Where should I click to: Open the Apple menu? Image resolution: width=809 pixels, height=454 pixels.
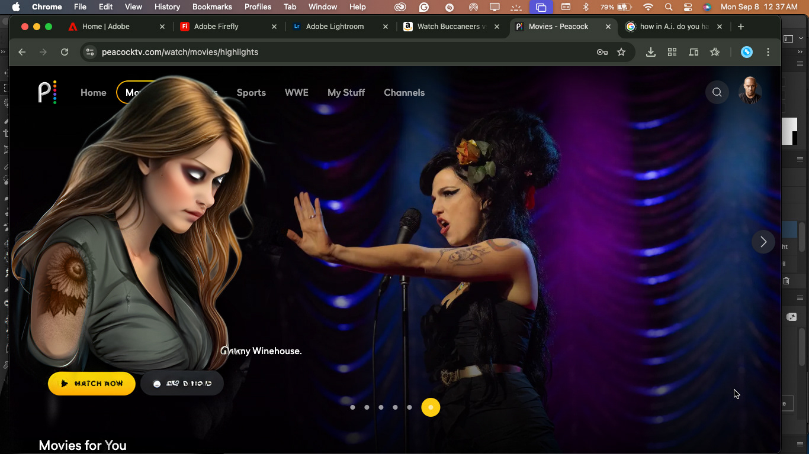16,7
